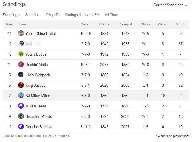Click the Streak column header
The height and width of the screenshot is (142, 194).
145,24
